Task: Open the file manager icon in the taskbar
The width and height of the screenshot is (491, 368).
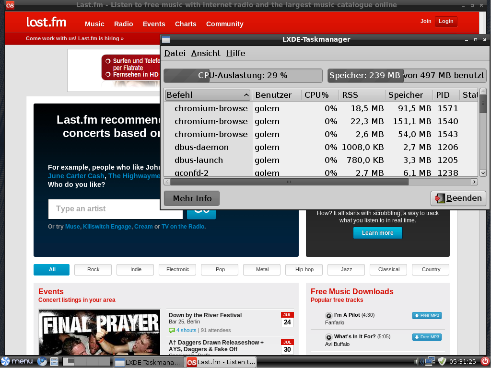Action: (54, 361)
